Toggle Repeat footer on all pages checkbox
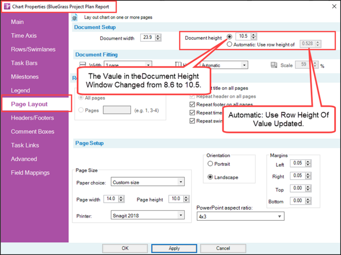 pos(192,104)
